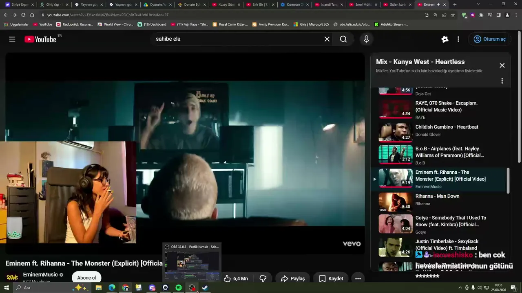Image resolution: width=522 pixels, height=293 pixels.
Task: Open the World View - Chrome bookmark
Action: tap(115, 24)
